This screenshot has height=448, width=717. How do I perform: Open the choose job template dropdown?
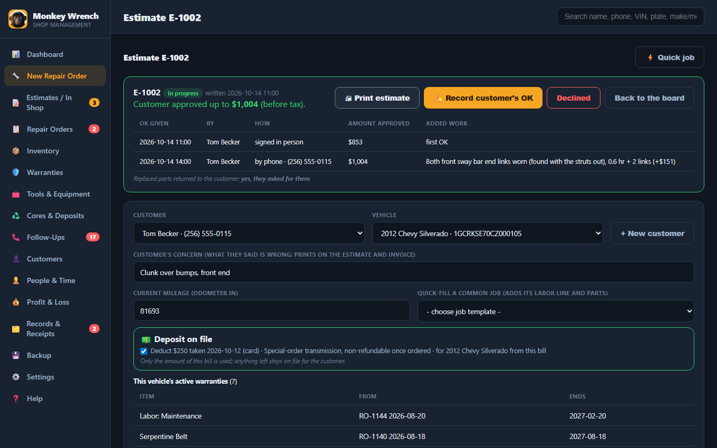coord(556,311)
